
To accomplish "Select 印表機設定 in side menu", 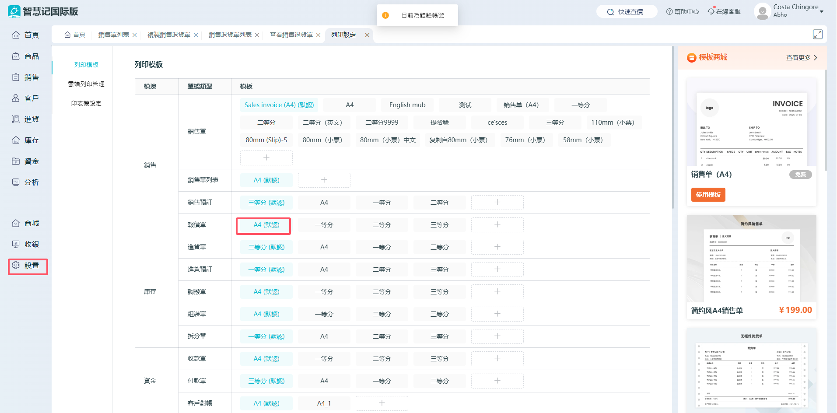I will pos(86,104).
